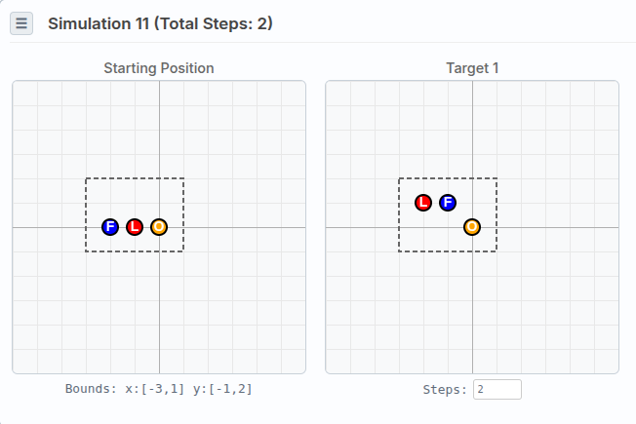Image resolution: width=636 pixels, height=424 pixels.
Task: Click top-left corner of Starting Position dashed box
Action: click(x=86, y=178)
